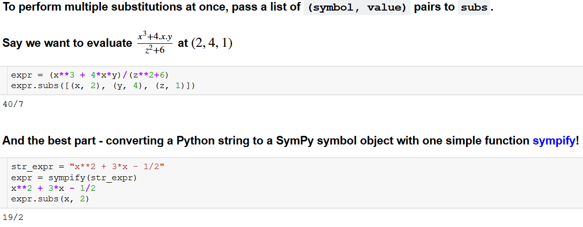Click the x**2 + 3*x - 1/2 code line
Screen dimensions: 583x227
coord(53,188)
